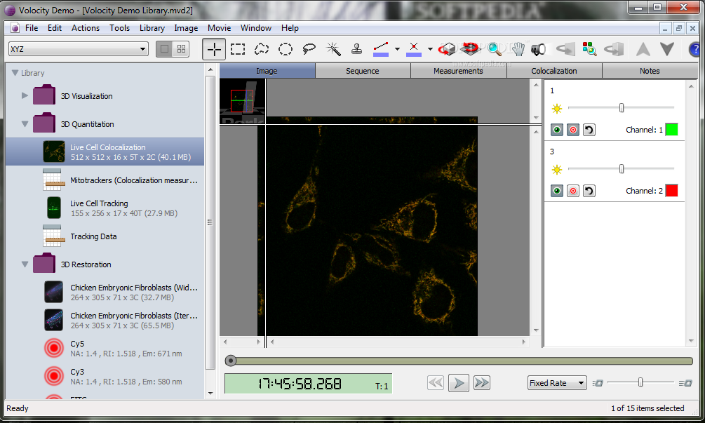The height and width of the screenshot is (423, 705).
Task: Collapse the Library tree root
Action: pyautogui.click(x=15, y=73)
